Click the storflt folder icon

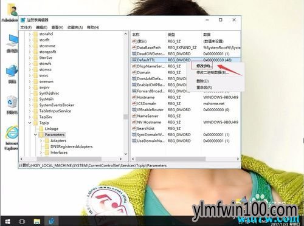tap(36, 40)
